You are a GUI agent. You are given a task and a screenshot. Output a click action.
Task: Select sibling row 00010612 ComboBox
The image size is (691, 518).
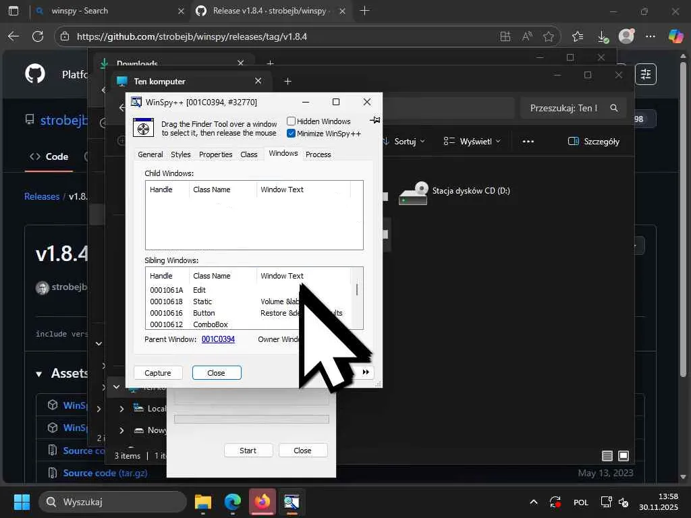tap(250, 324)
